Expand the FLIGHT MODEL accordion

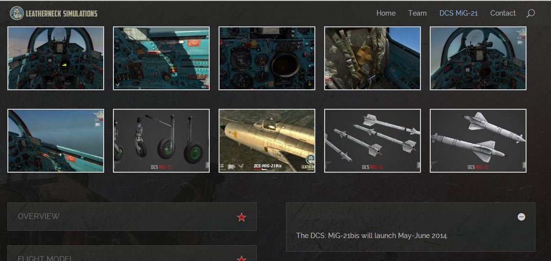coord(132,253)
